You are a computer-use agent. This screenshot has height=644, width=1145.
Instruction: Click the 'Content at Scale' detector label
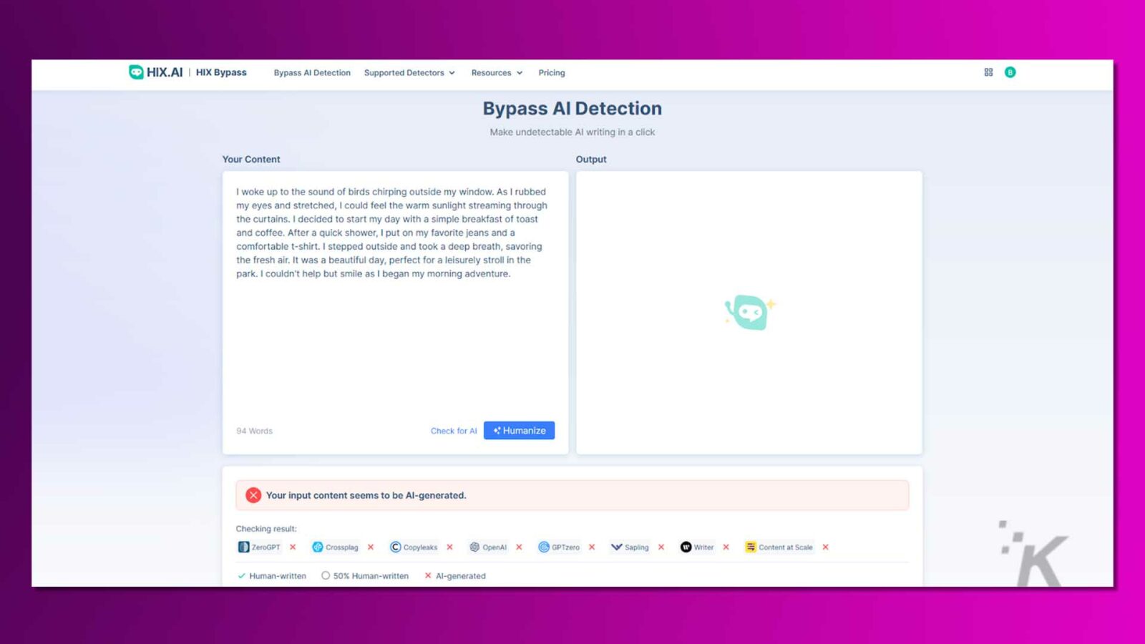click(x=786, y=547)
